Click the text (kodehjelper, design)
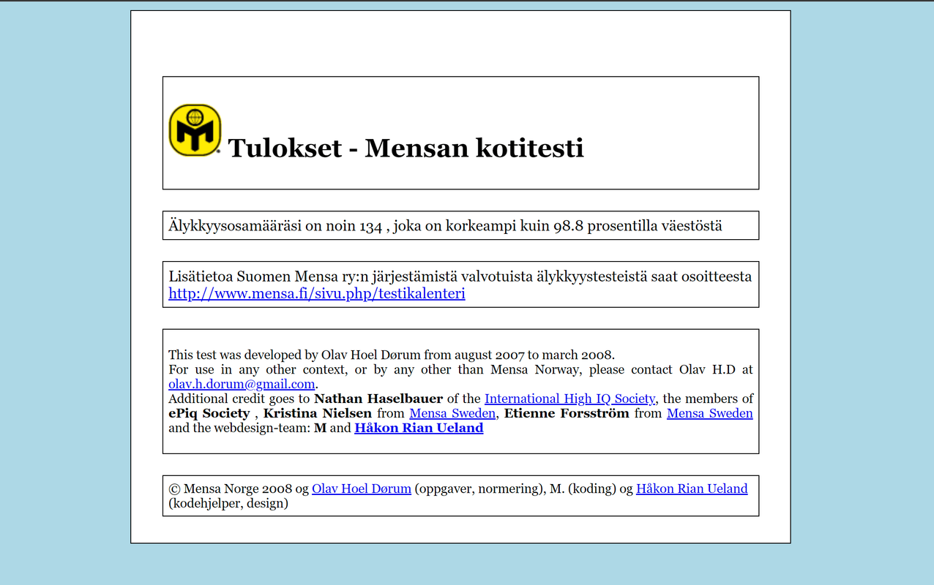The image size is (934, 585). [228, 503]
